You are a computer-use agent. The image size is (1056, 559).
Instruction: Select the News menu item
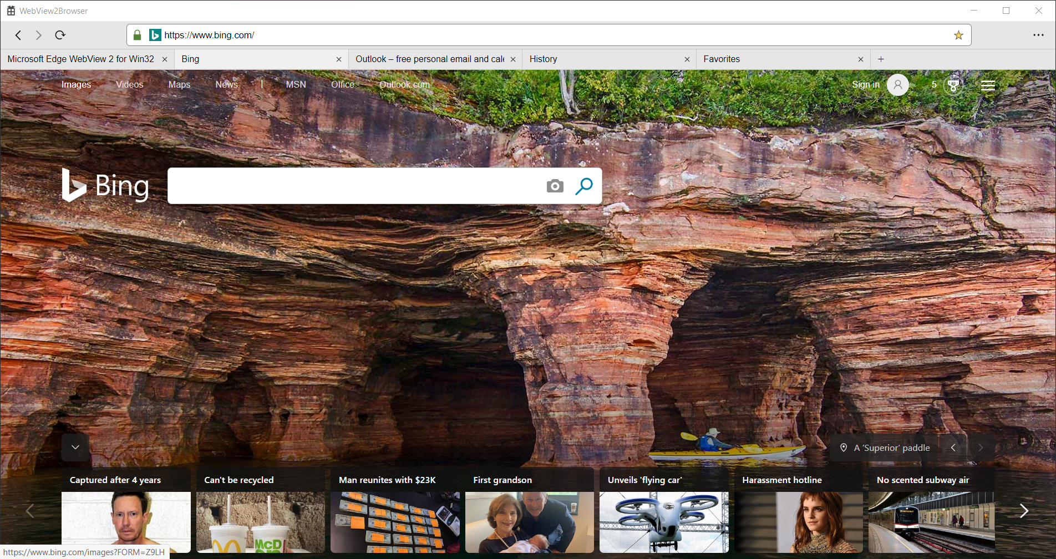[x=226, y=84]
